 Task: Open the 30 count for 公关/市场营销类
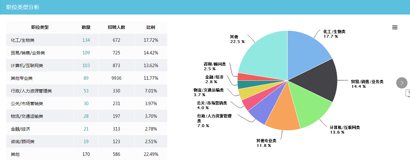[x=86, y=104]
